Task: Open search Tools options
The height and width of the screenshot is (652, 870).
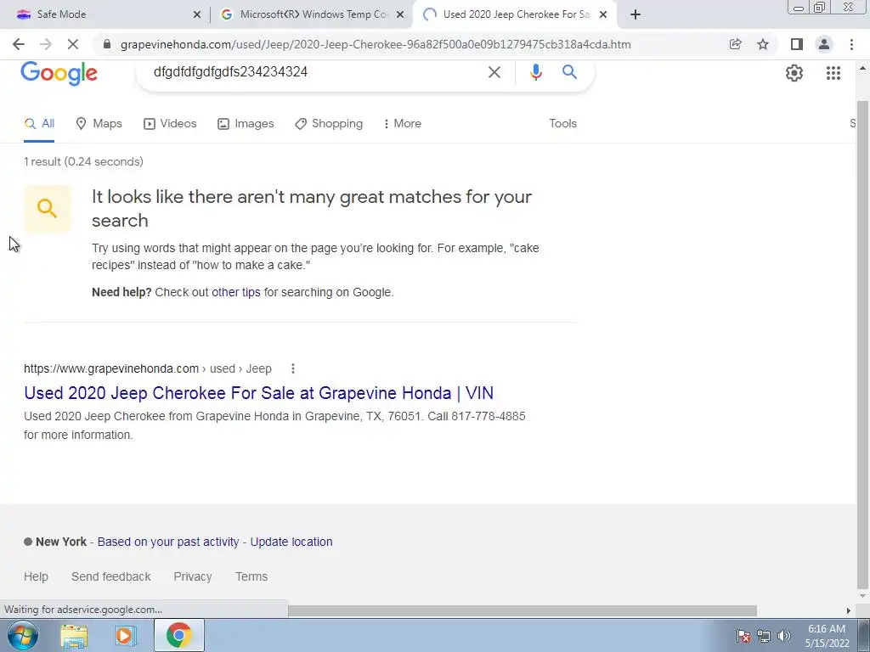Action: (562, 124)
